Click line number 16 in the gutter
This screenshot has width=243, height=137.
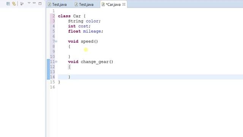pyautogui.click(x=52, y=87)
